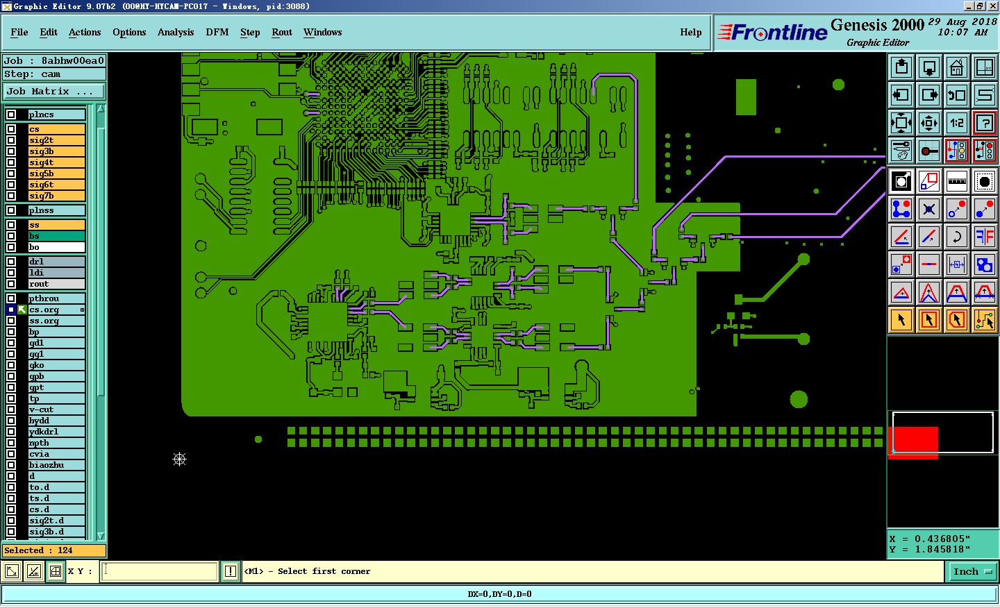This screenshot has width=1000, height=608.
Task: Click the red overview thumbnail area
Action: pyautogui.click(x=914, y=443)
